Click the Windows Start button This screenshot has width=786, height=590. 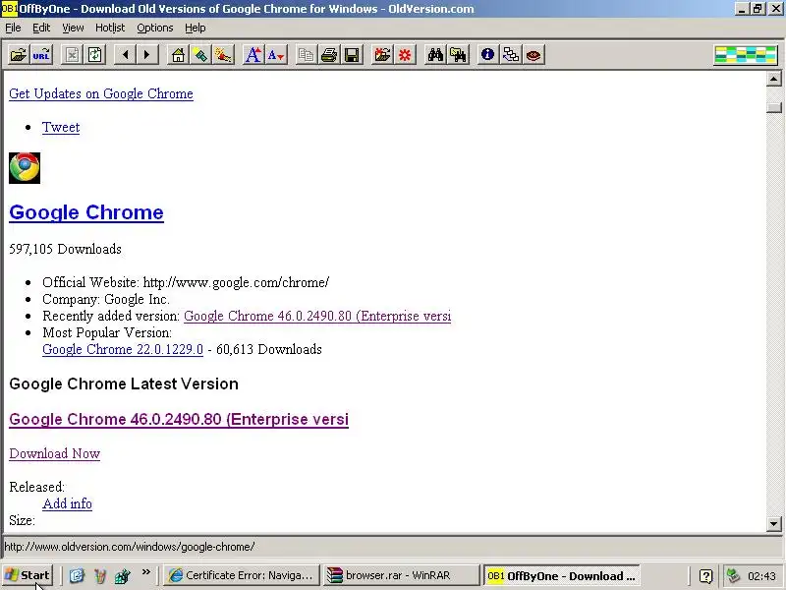click(x=28, y=575)
